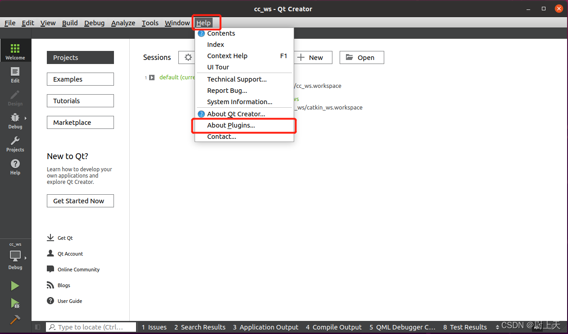568x334 pixels.
Task: Toggle the left sidebar visibility
Action: 37,327
